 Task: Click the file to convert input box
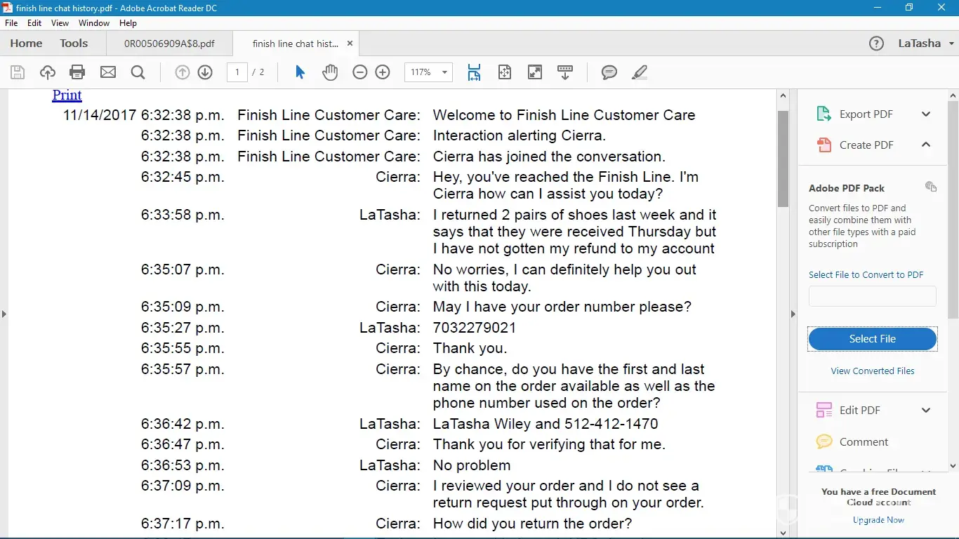pos(873,296)
